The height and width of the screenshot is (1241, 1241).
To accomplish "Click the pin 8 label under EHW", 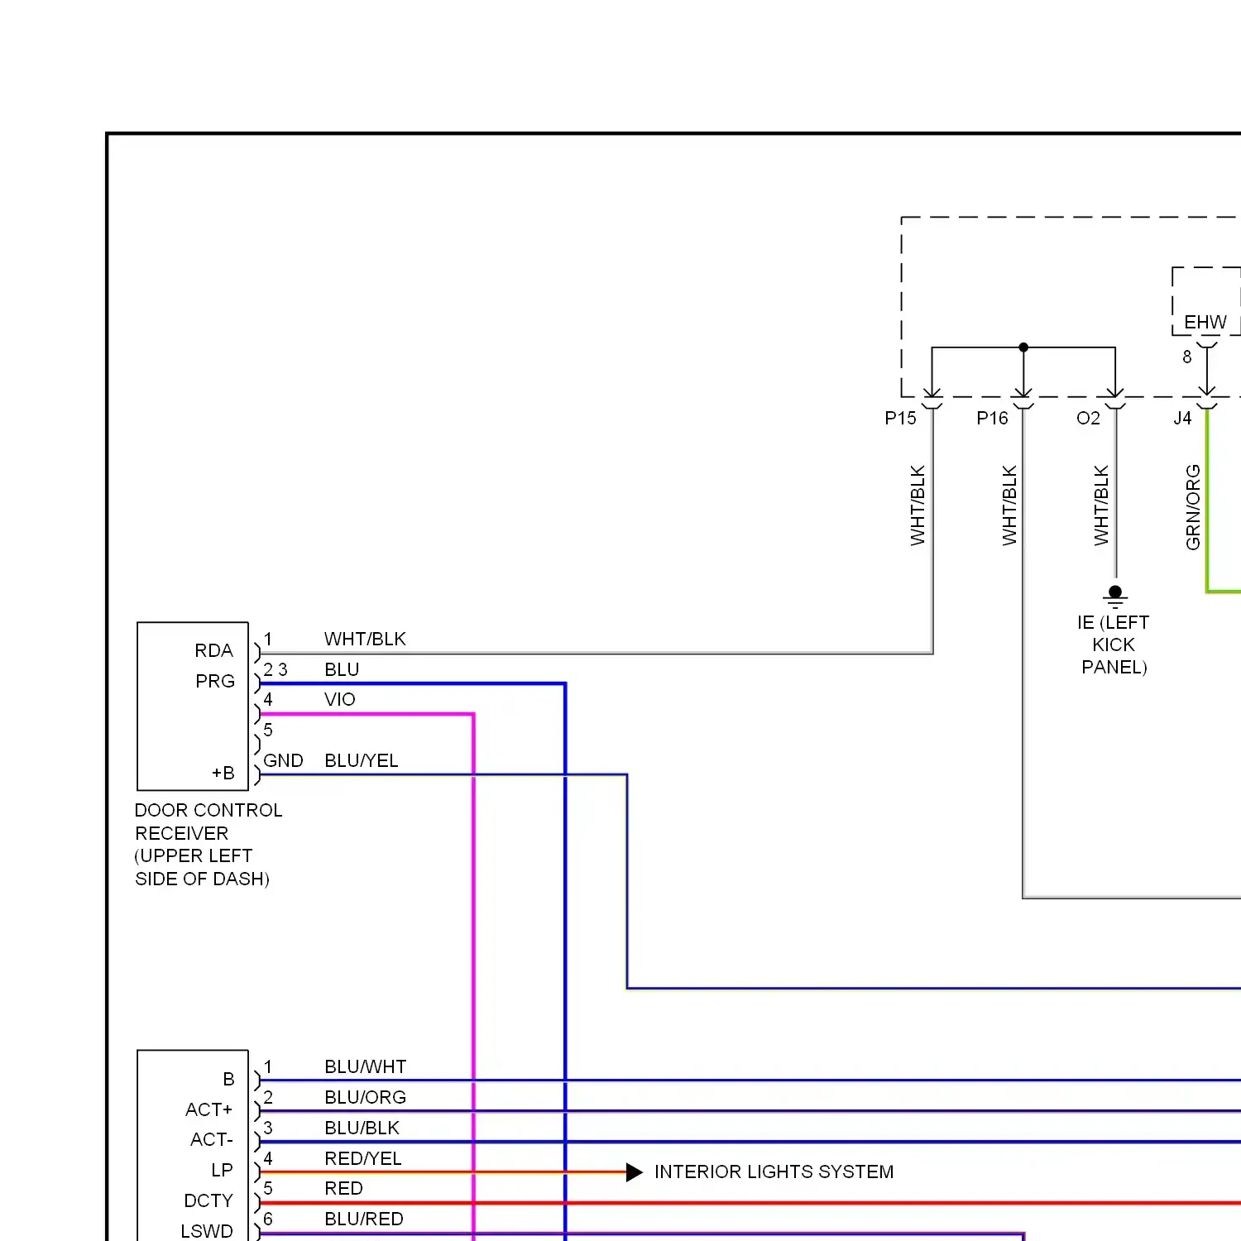I will tap(1187, 357).
